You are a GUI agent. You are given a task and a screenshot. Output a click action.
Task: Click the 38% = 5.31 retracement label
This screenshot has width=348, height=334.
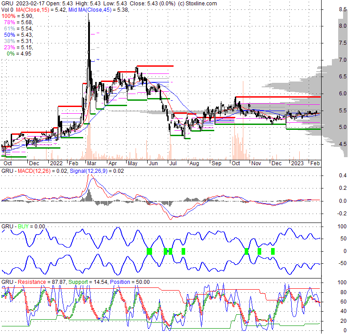(x=18, y=41)
